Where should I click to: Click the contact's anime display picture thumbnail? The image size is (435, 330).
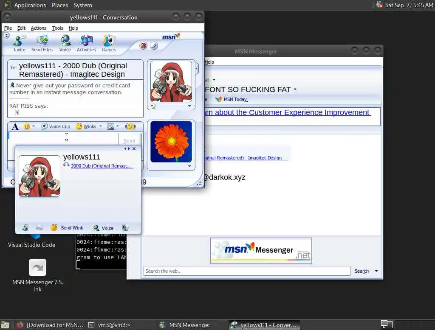coord(171,82)
